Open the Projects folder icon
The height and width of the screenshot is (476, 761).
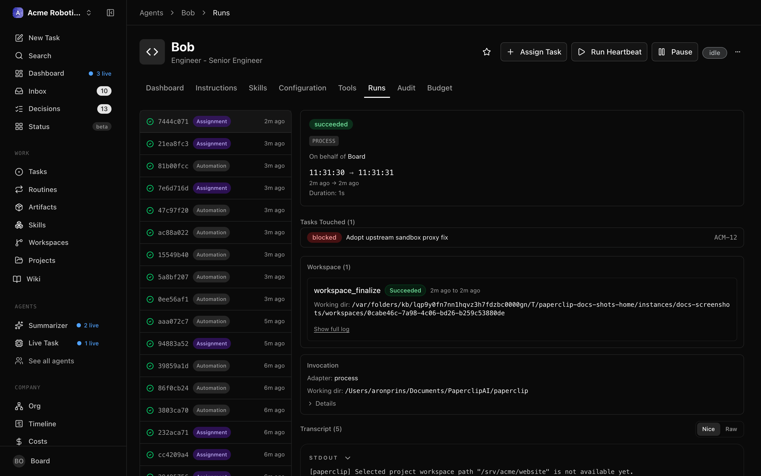[19, 260]
